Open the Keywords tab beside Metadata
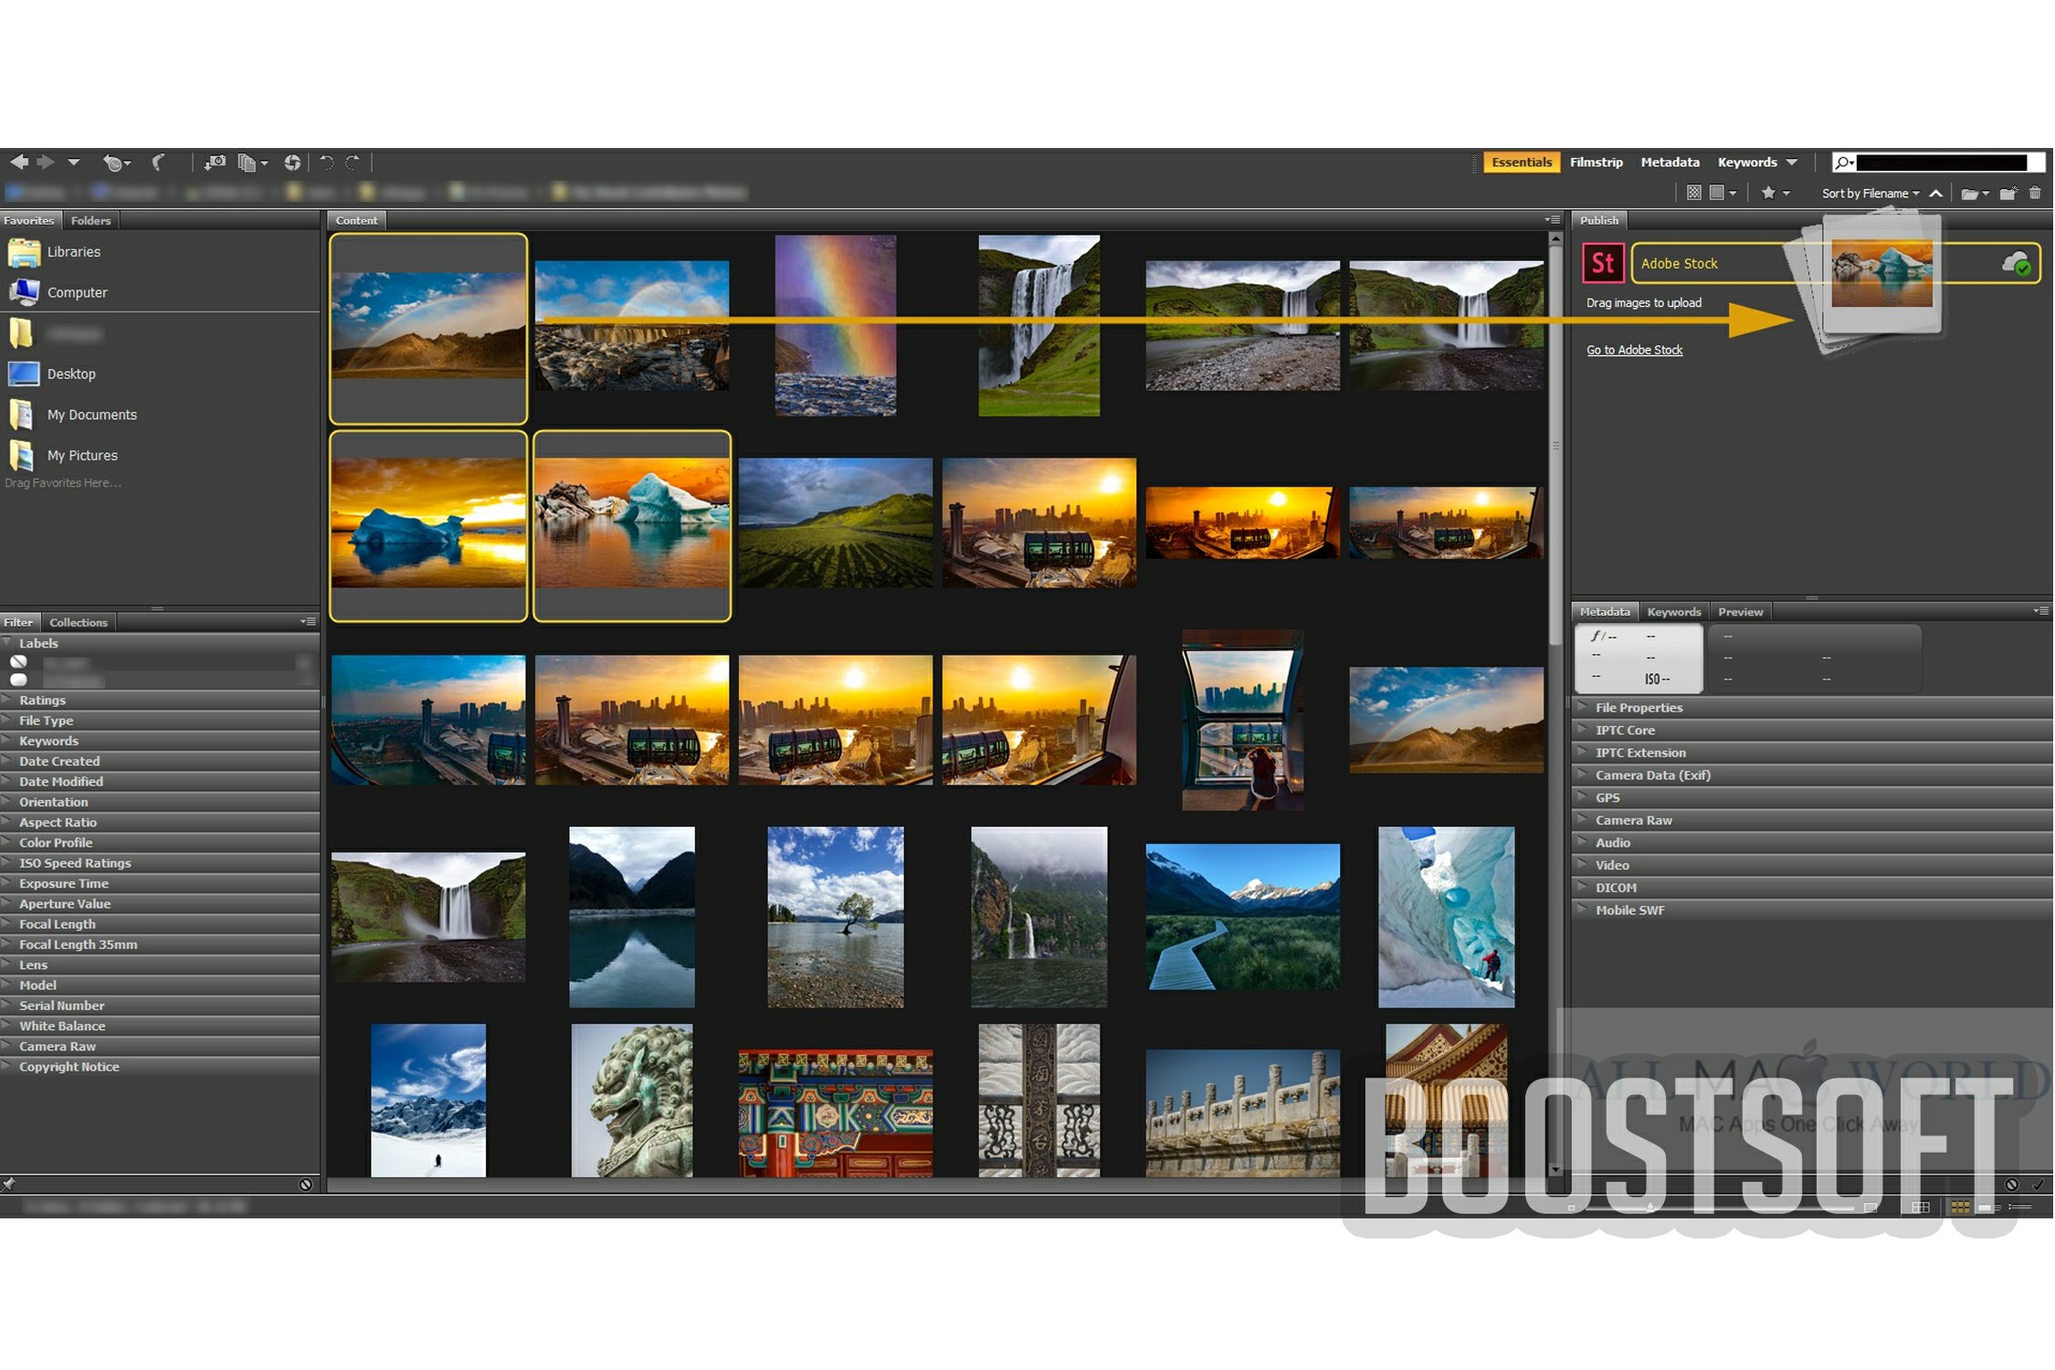The height and width of the screenshot is (1370, 2055). click(1674, 612)
